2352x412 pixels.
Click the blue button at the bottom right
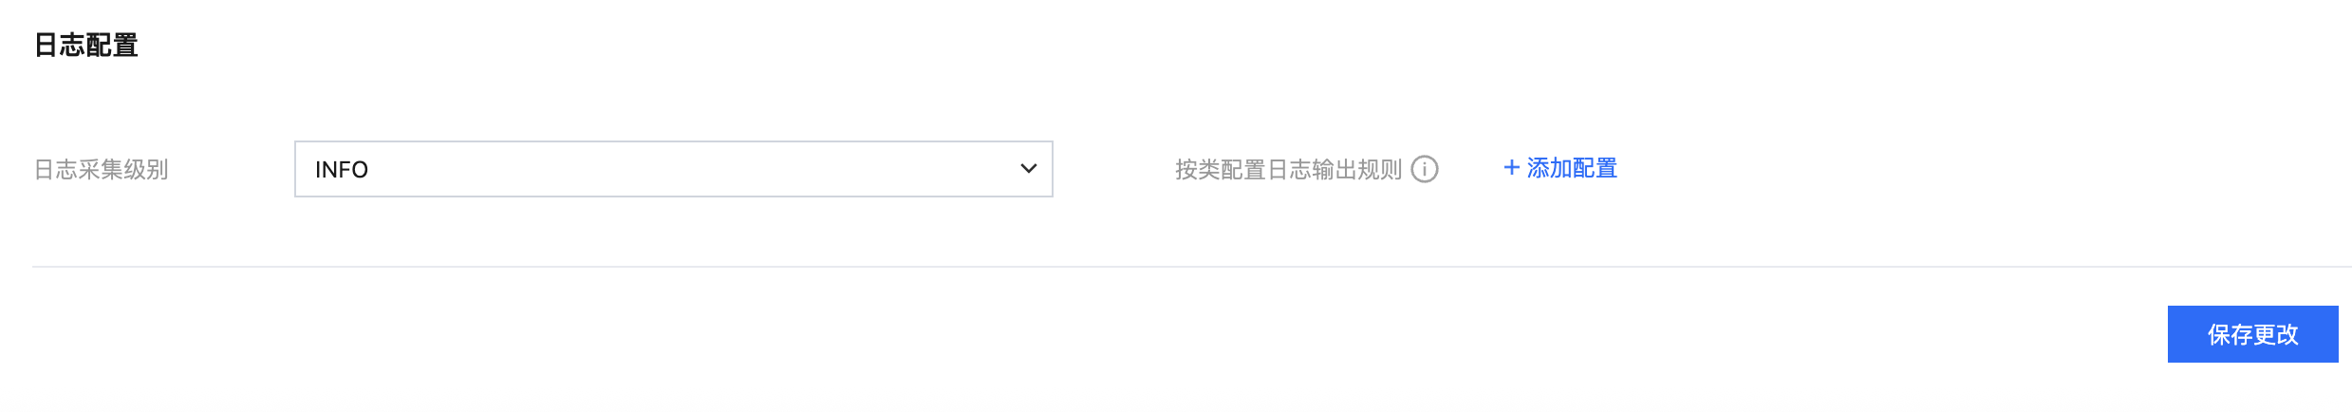2253,334
